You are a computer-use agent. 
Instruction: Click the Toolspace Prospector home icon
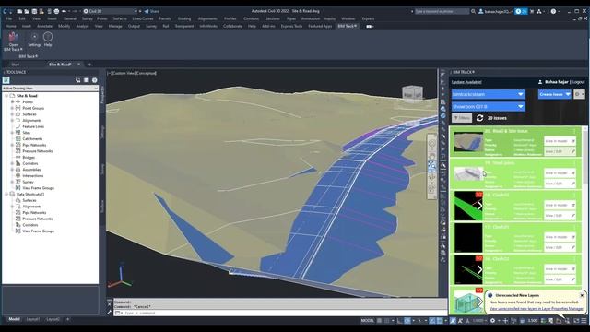click(6, 80)
